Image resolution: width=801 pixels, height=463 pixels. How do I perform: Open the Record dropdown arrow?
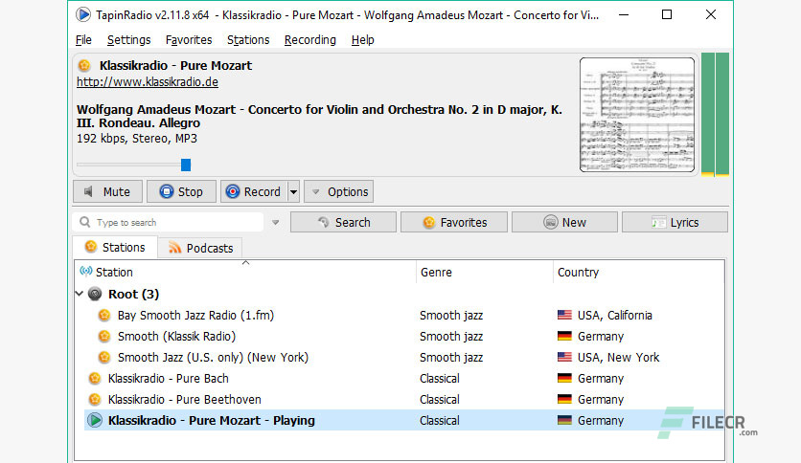coord(294,191)
